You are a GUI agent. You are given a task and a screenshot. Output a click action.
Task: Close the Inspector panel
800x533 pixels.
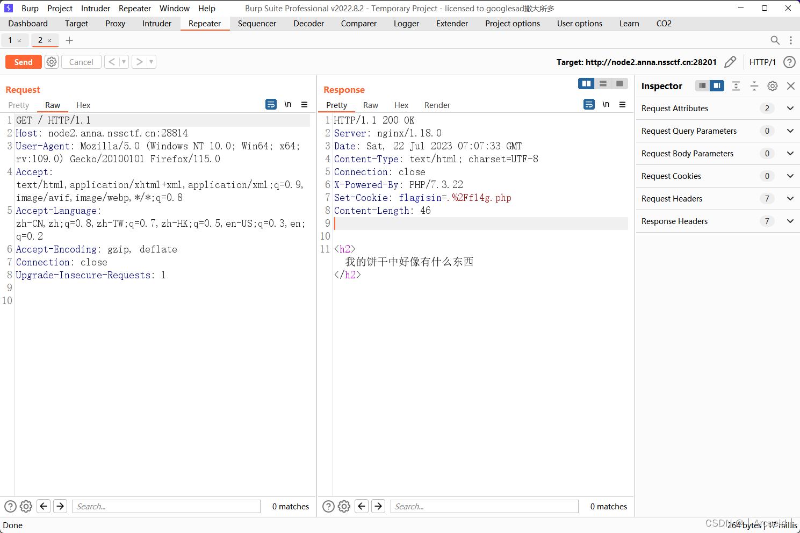[791, 86]
